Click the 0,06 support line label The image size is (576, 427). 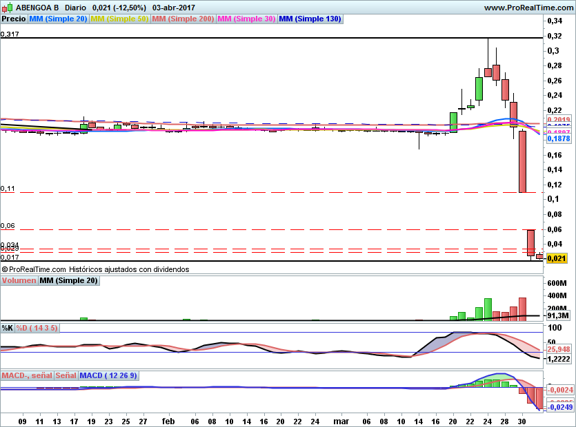8,226
